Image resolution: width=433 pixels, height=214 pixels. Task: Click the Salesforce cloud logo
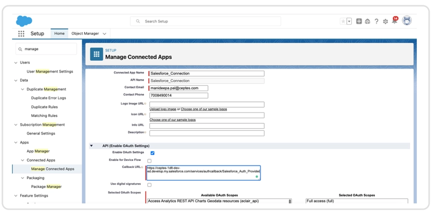click(x=24, y=21)
